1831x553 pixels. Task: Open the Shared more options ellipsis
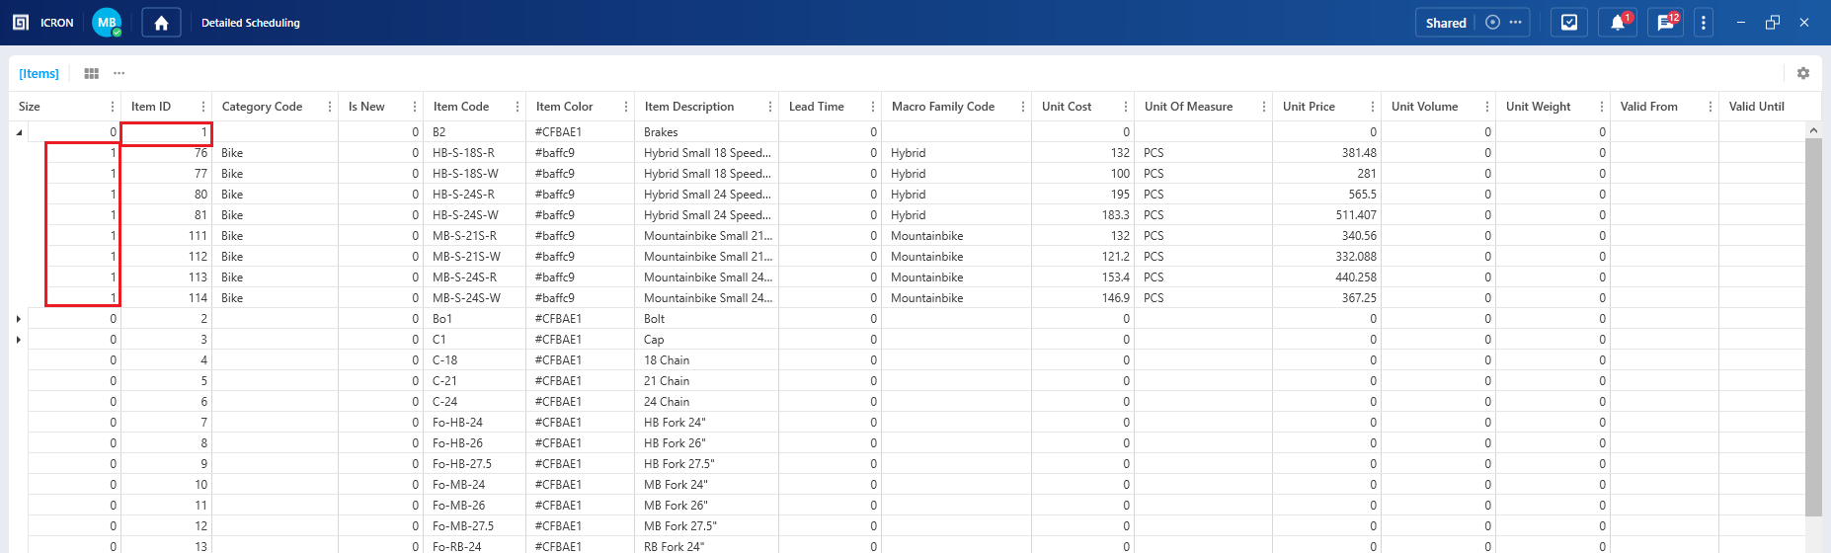[x=1515, y=22]
